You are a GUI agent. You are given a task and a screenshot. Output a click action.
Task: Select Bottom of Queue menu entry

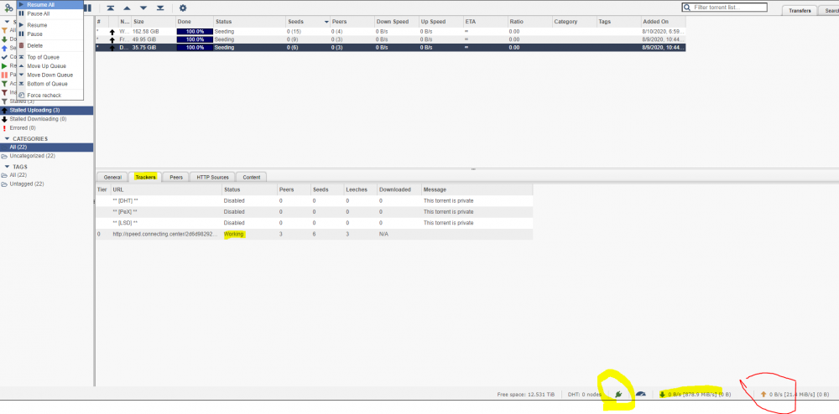(50, 84)
